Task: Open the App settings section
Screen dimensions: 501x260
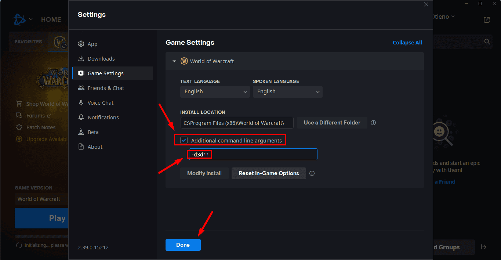Action: pos(92,44)
